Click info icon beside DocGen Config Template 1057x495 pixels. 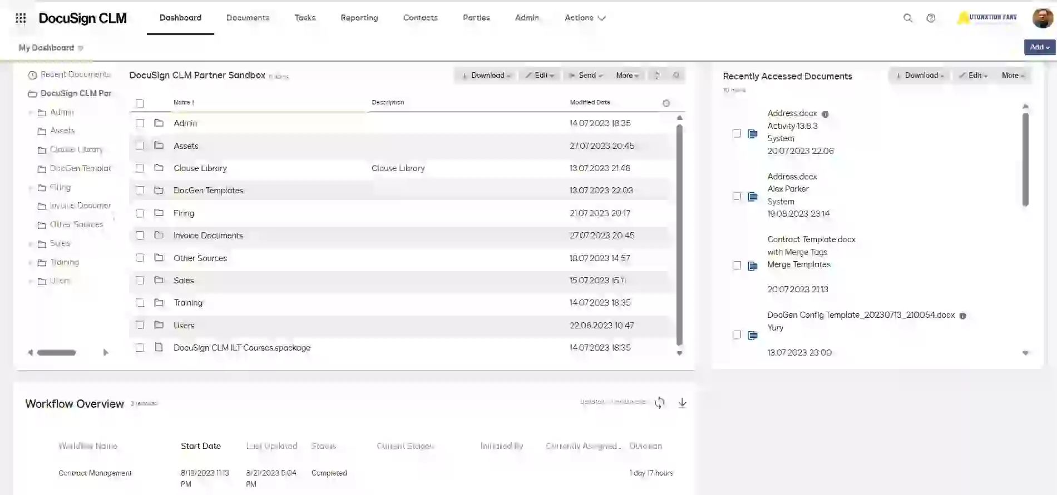(962, 316)
